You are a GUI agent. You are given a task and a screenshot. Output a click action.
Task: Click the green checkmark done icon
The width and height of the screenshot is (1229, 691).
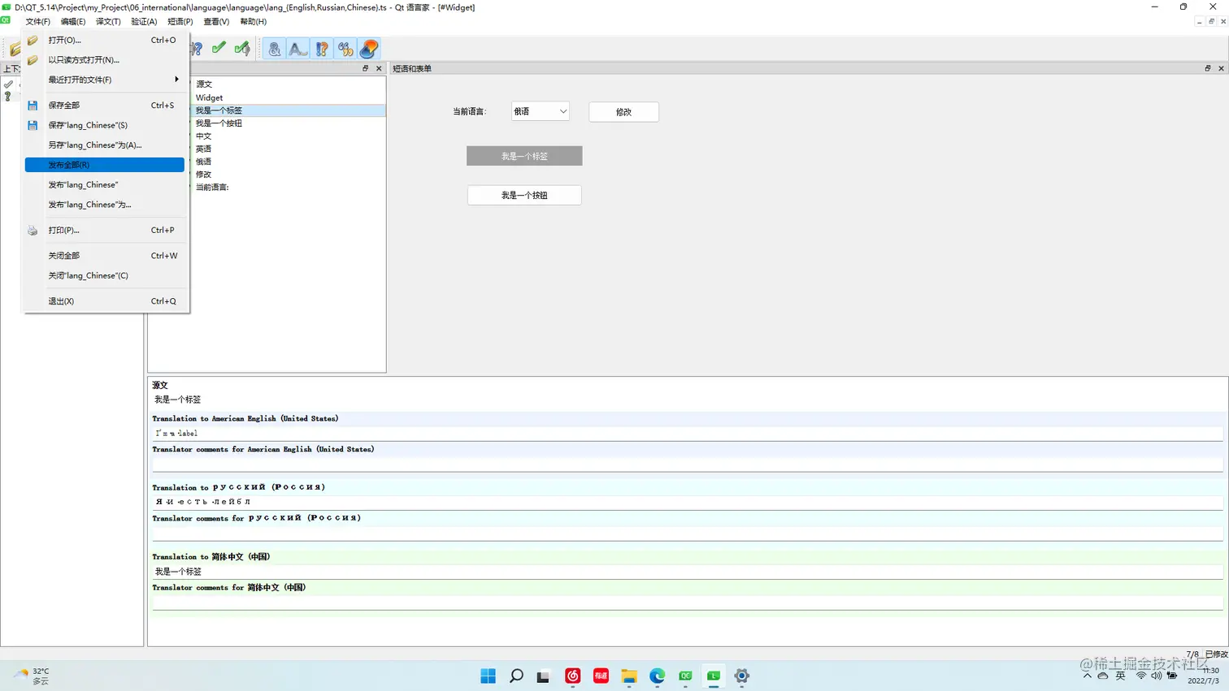219,49
